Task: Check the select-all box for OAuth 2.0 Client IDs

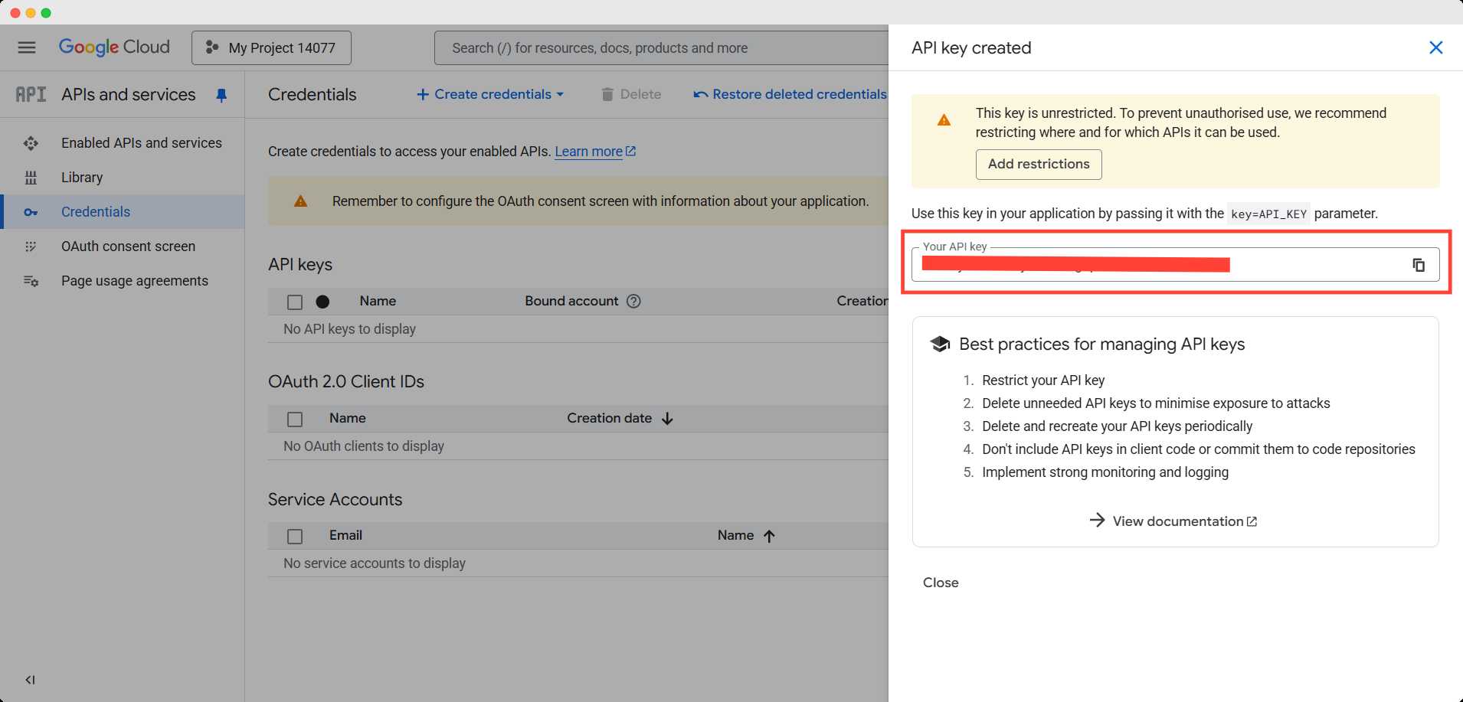Action: point(295,419)
